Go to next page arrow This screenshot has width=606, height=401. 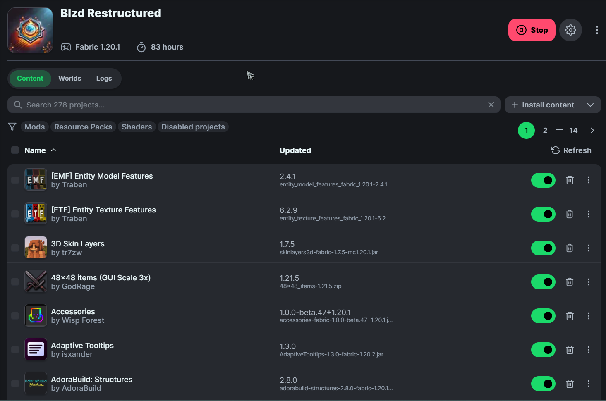(x=592, y=131)
